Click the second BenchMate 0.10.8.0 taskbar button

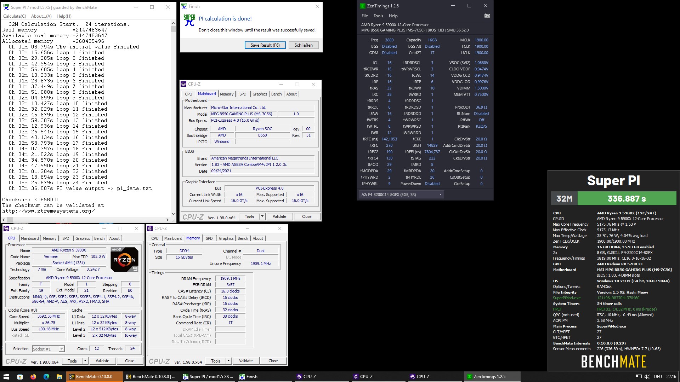click(x=151, y=377)
